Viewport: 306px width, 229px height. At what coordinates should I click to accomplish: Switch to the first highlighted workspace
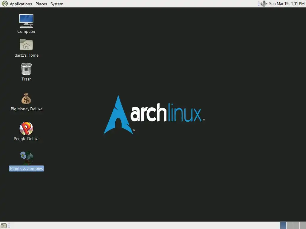[283, 225]
